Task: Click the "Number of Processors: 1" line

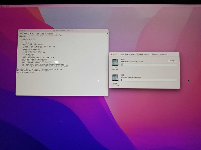Action: 32,49
